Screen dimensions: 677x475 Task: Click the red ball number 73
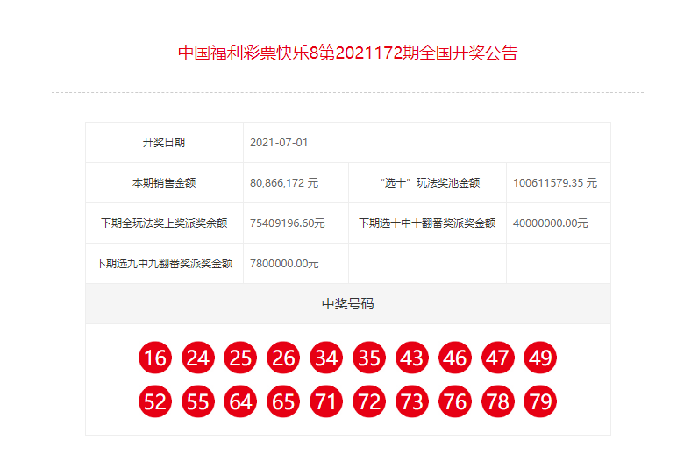click(x=412, y=401)
